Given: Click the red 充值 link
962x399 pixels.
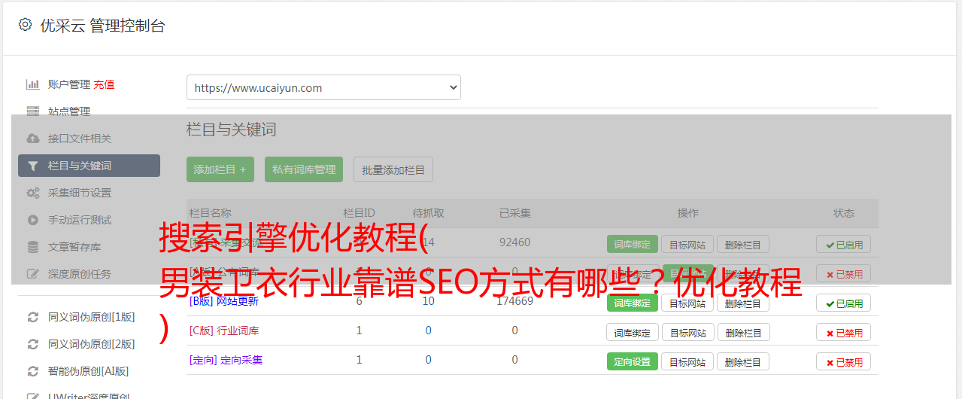Looking at the screenshot, I should point(104,84).
